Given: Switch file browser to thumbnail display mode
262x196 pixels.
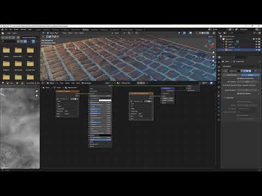Looking at the screenshot, I should 25,41.
